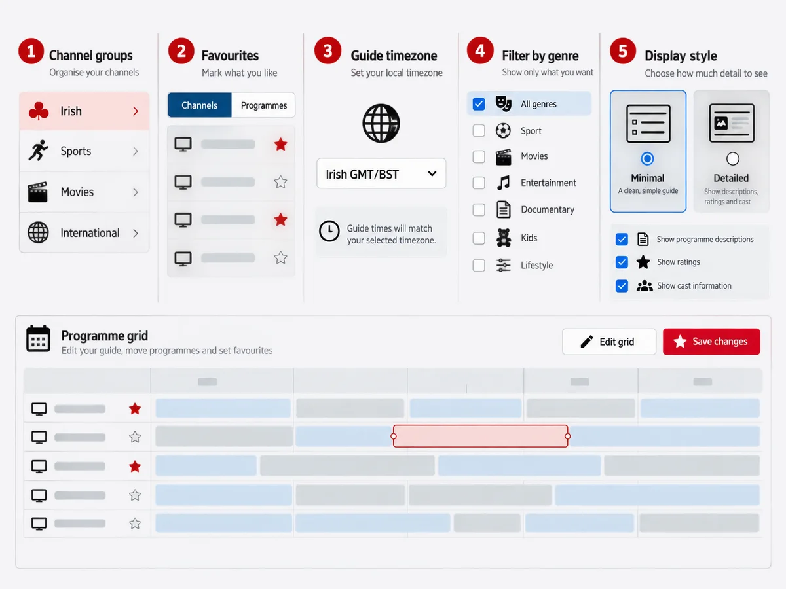Screen dimensions: 786x589
Task: Expand the Sports channel group chevron
Action: pos(136,151)
